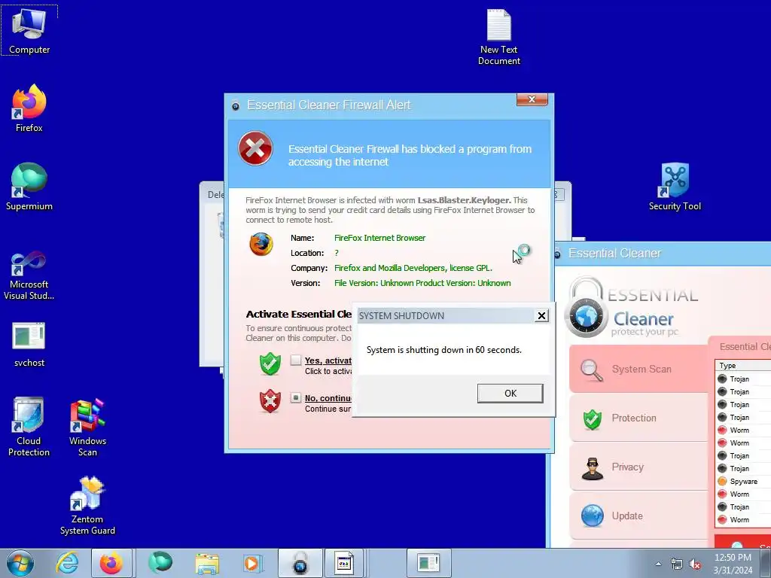Image resolution: width=771 pixels, height=578 pixels.
Task: Select the svchost desktop icon
Action: point(29,344)
